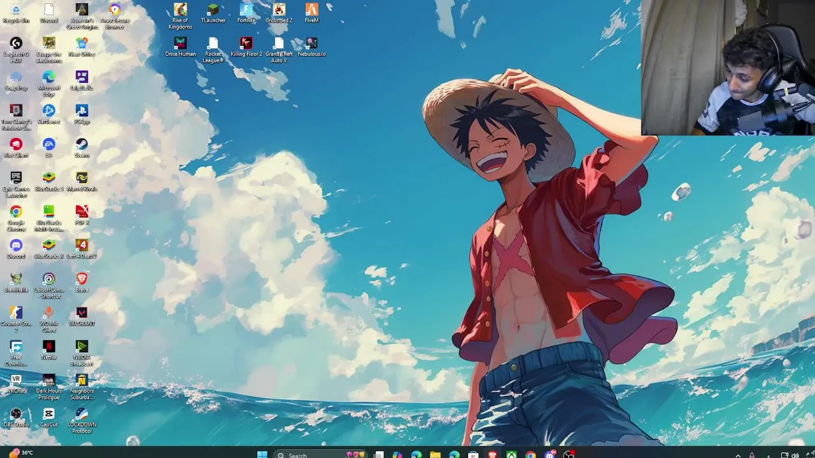Screen dimensions: 815x458
Task: Launch the EA app icon
Action: (49, 148)
